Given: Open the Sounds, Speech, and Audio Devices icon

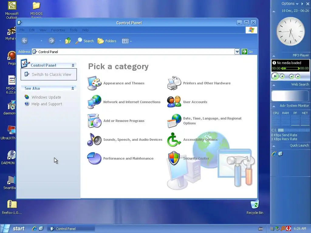Looking at the screenshot, I should tap(94, 140).
